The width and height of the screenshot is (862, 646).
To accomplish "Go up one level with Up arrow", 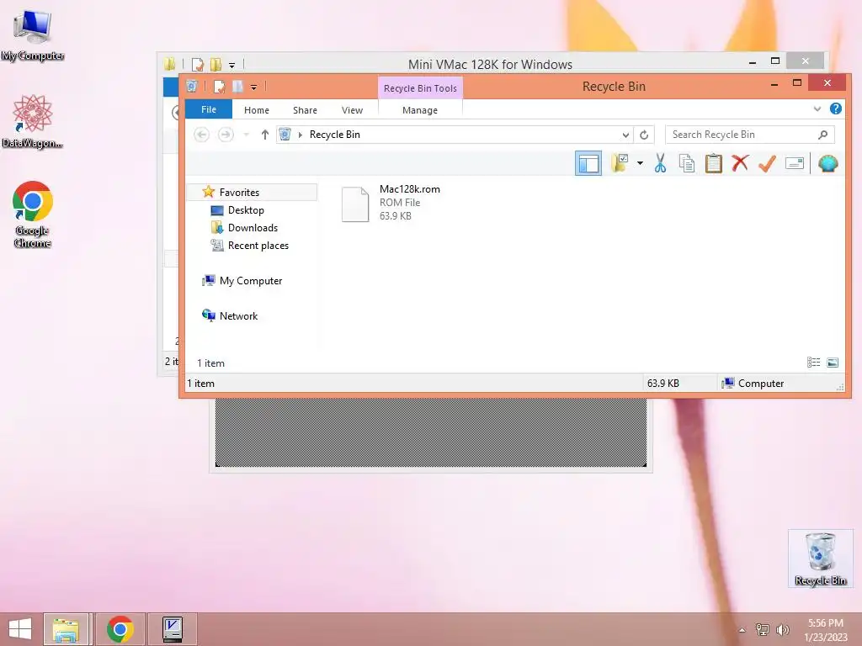I will click(x=265, y=135).
